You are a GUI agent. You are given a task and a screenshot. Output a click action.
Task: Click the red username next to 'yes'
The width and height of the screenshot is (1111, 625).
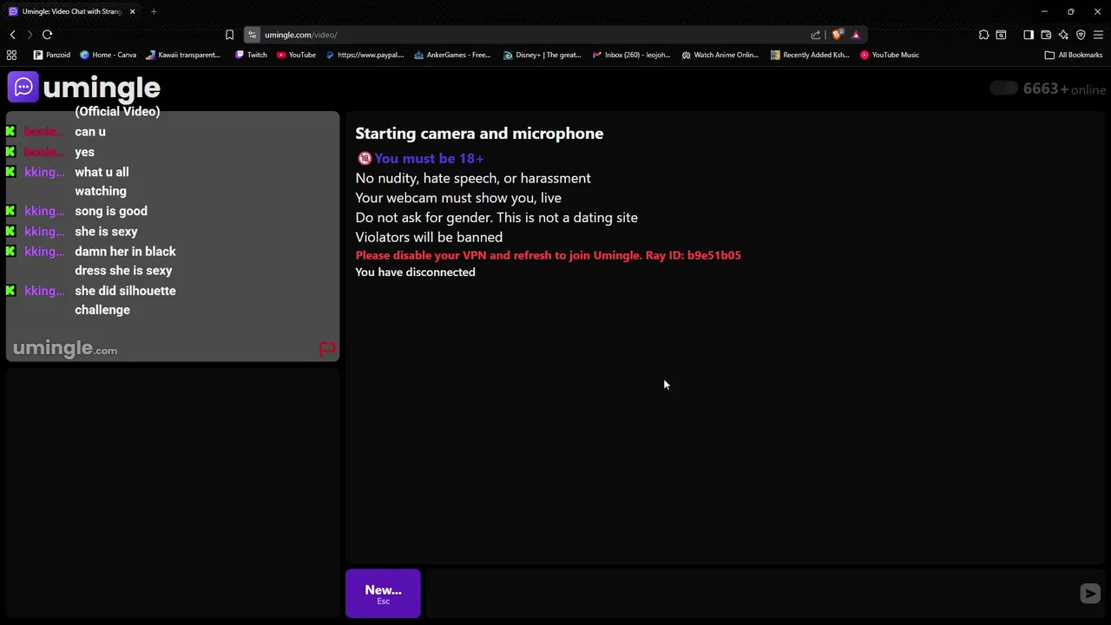click(44, 152)
